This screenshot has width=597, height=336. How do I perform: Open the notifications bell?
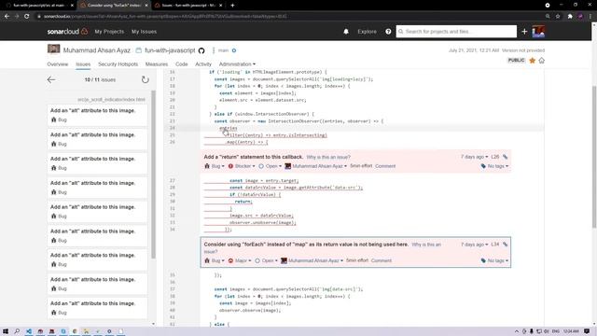[x=346, y=32]
